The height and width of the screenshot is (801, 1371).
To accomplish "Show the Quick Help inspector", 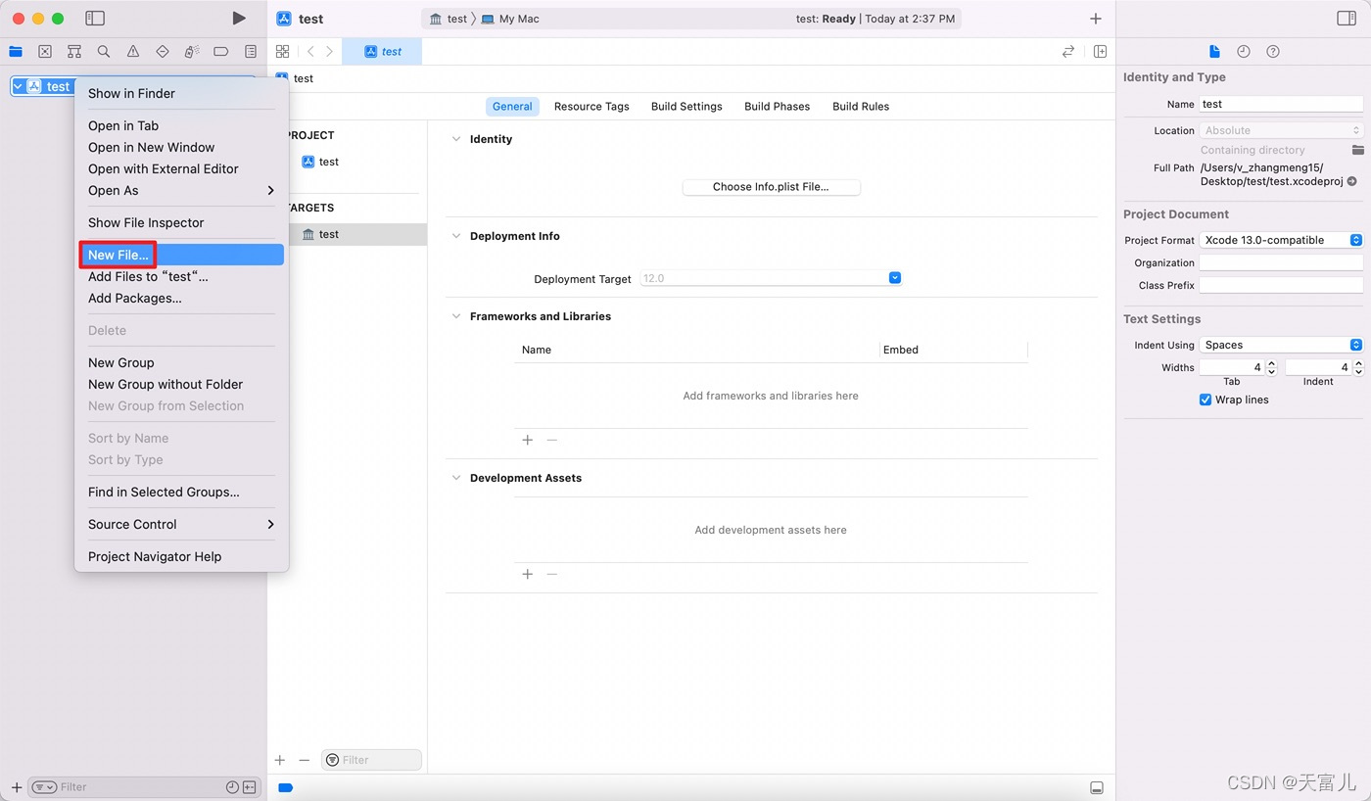I will pyautogui.click(x=1273, y=51).
